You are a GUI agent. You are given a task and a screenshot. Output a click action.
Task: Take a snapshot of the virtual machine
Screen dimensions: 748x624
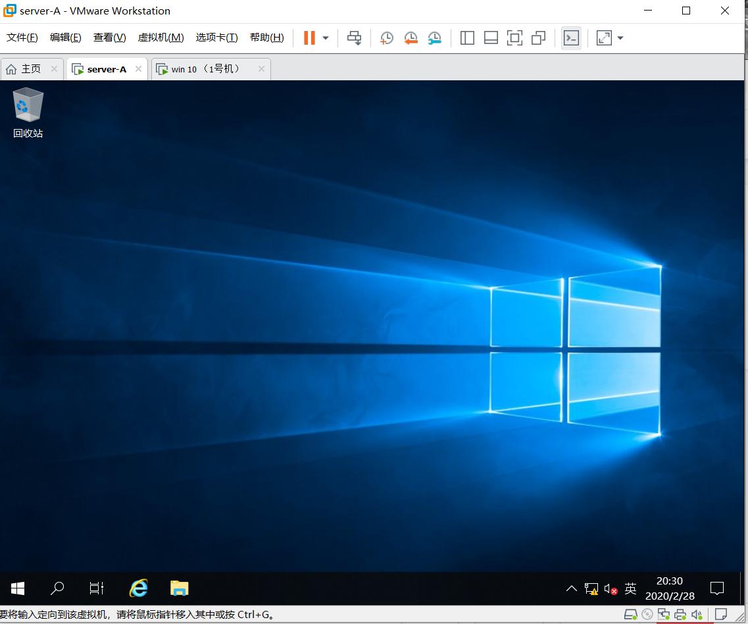(387, 38)
